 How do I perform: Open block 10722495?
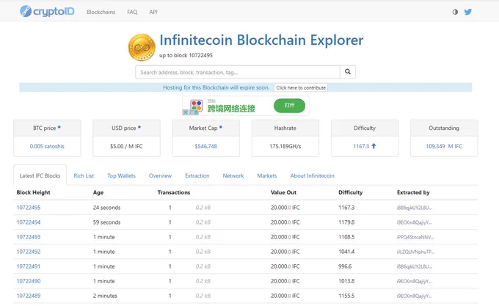29,208
